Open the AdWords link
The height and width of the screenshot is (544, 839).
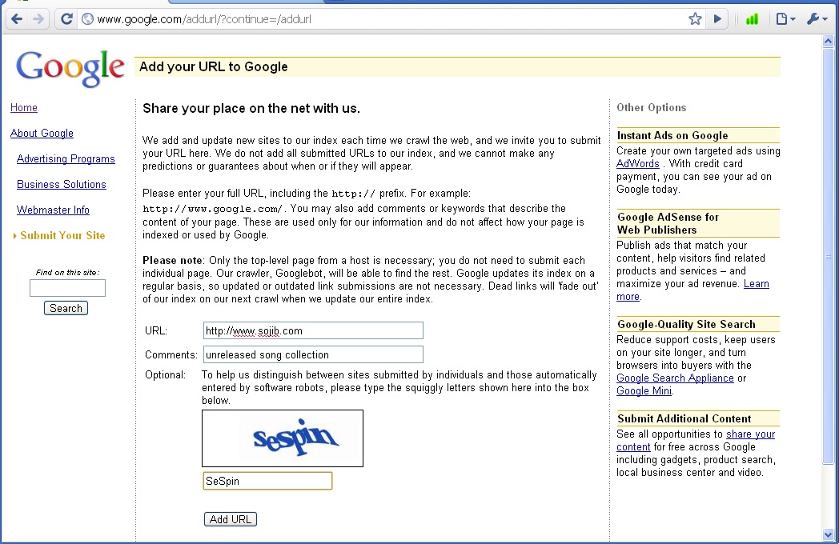point(638,164)
